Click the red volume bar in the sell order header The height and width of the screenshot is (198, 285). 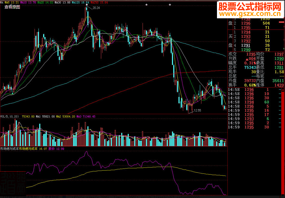tap(281, 22)
